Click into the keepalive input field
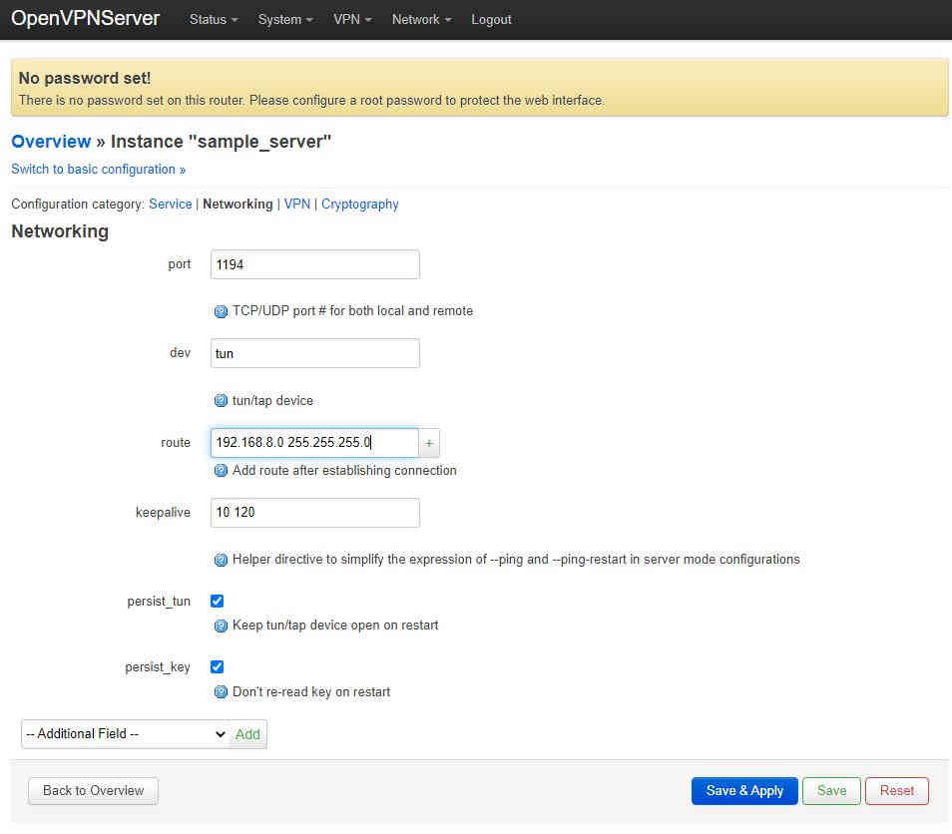Screen dimensions: 952x834 point(314,513)
